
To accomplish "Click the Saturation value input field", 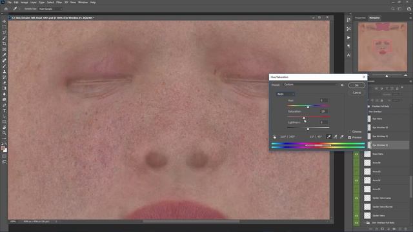I will coord(324,111).
